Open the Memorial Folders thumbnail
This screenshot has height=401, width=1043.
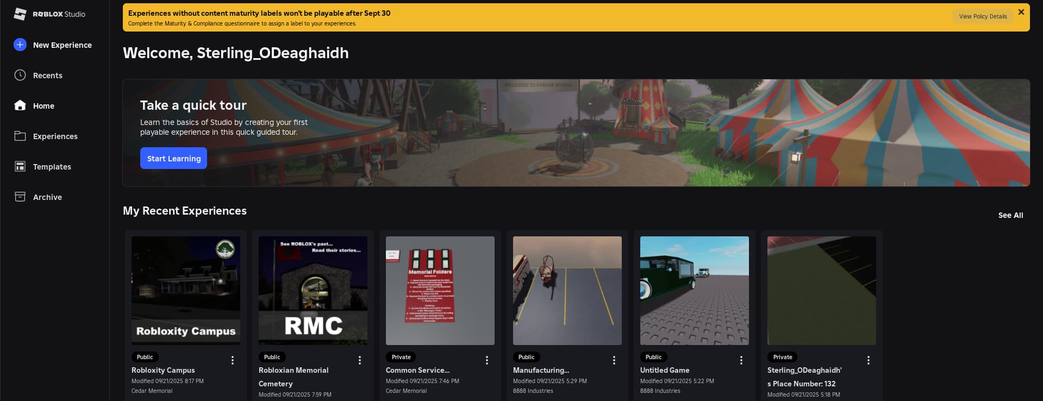tap(440, 291)
